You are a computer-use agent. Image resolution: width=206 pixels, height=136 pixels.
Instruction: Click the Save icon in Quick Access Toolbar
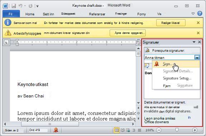[x=14, y=6]
